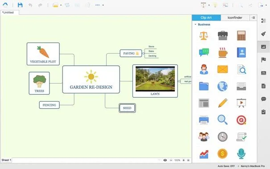Screen dimensions: 270x169
Task: Select the briefcase clip art
Action: tap(223, 35)
